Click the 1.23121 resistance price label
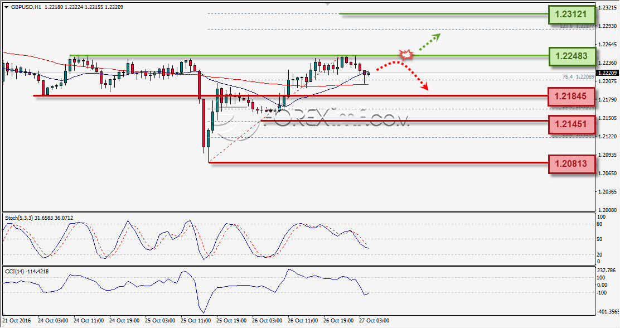The width and height of the screenshot is (620, 328). click(x=571, y=15)
